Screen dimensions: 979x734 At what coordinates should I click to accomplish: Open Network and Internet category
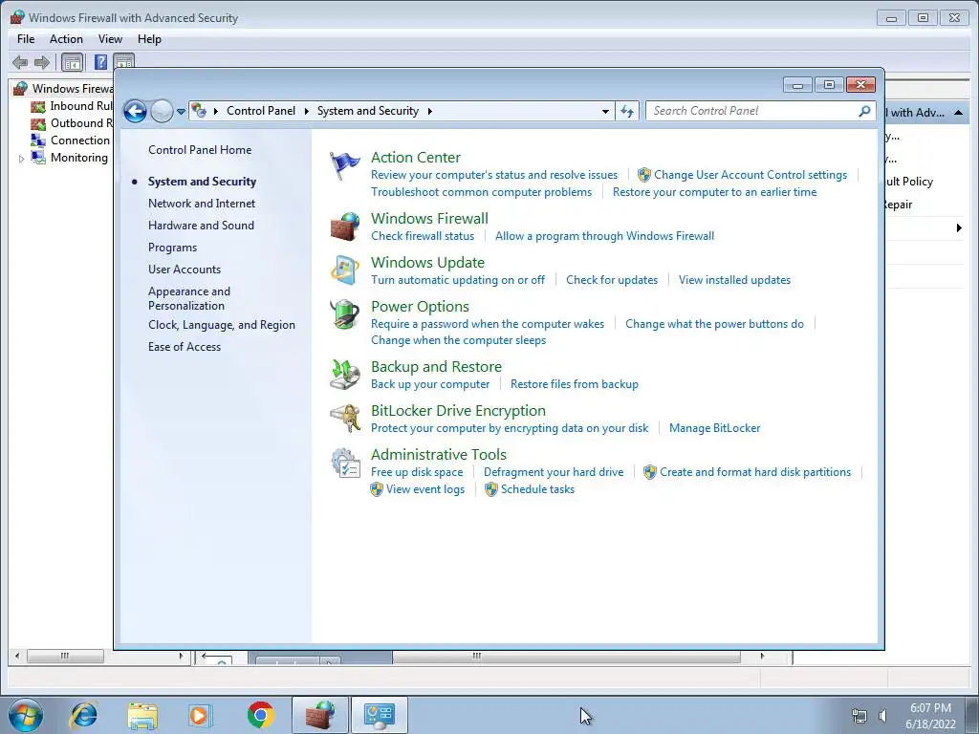(x=202, y=204)
